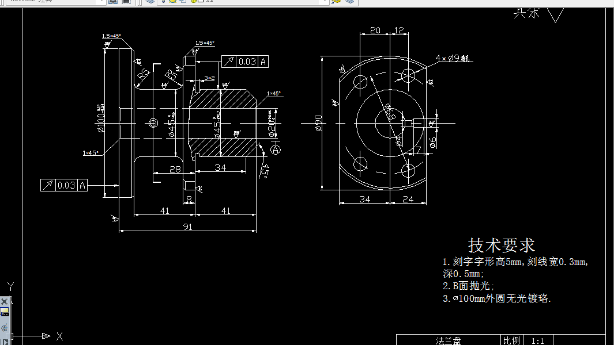This screenshot has height=345, width=614.
Task: Click the four-arrow star icon on the left toolbar
Action: tap(5, 301)
